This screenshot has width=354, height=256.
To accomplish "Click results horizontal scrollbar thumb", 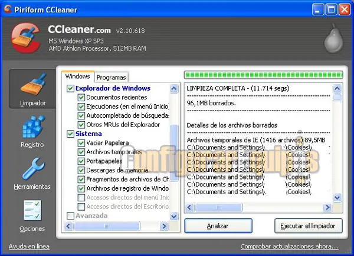I will [218, 207].
